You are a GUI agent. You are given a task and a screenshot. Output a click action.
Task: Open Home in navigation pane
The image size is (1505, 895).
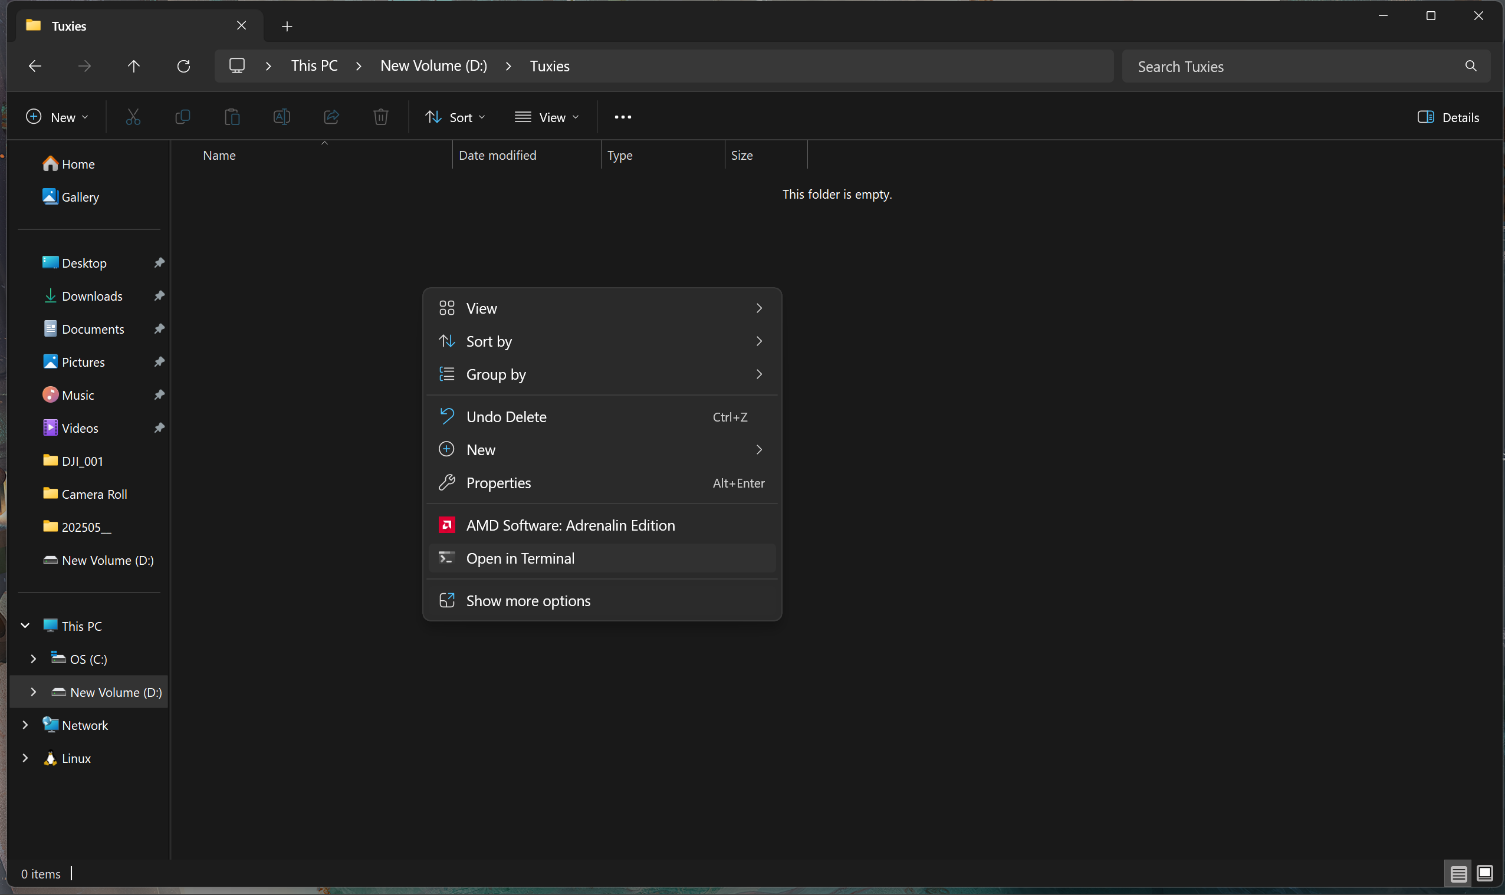coord(89,164)
